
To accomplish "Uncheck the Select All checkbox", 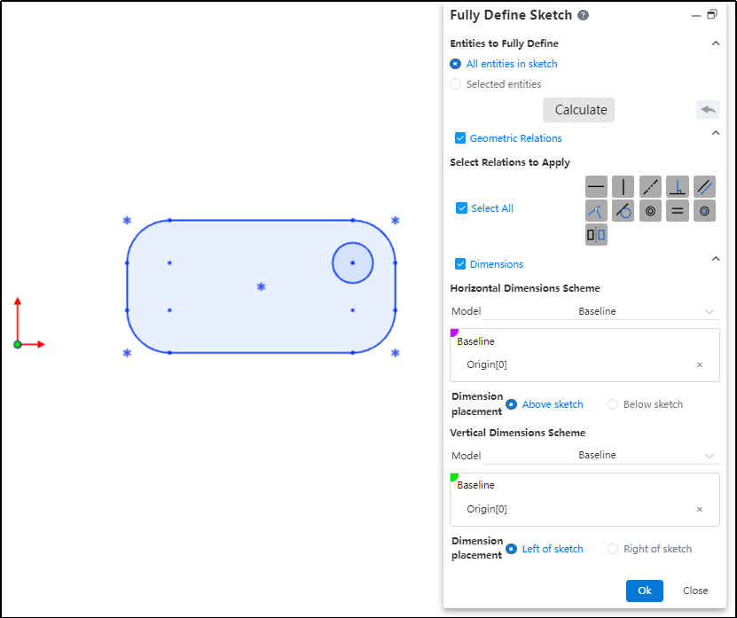I will point(461,208).
